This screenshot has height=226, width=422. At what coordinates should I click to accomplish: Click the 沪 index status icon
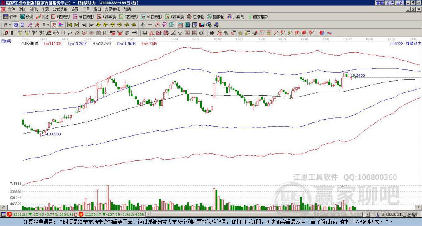pos(9,214)
